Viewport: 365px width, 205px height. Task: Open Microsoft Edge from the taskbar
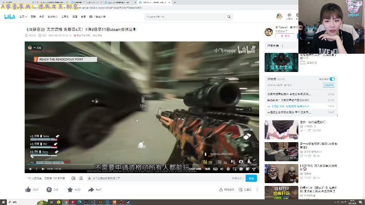click(x=79, y=202)
